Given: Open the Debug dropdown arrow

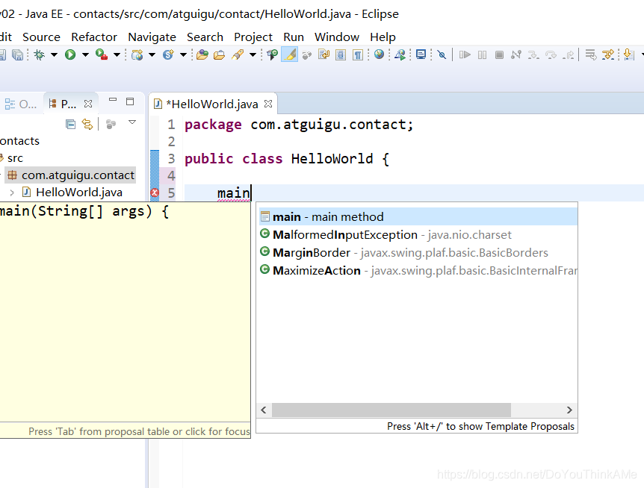Looking at the screenshot, I should tap(54, 54).
